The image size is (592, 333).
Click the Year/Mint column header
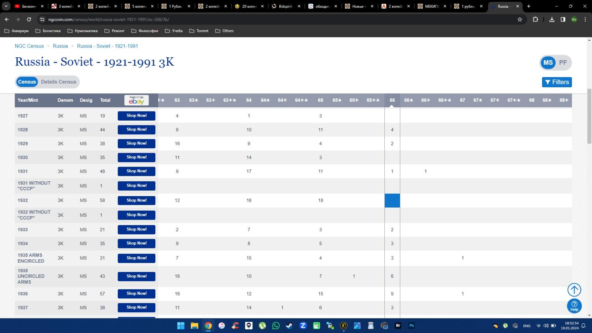(28, 100)
